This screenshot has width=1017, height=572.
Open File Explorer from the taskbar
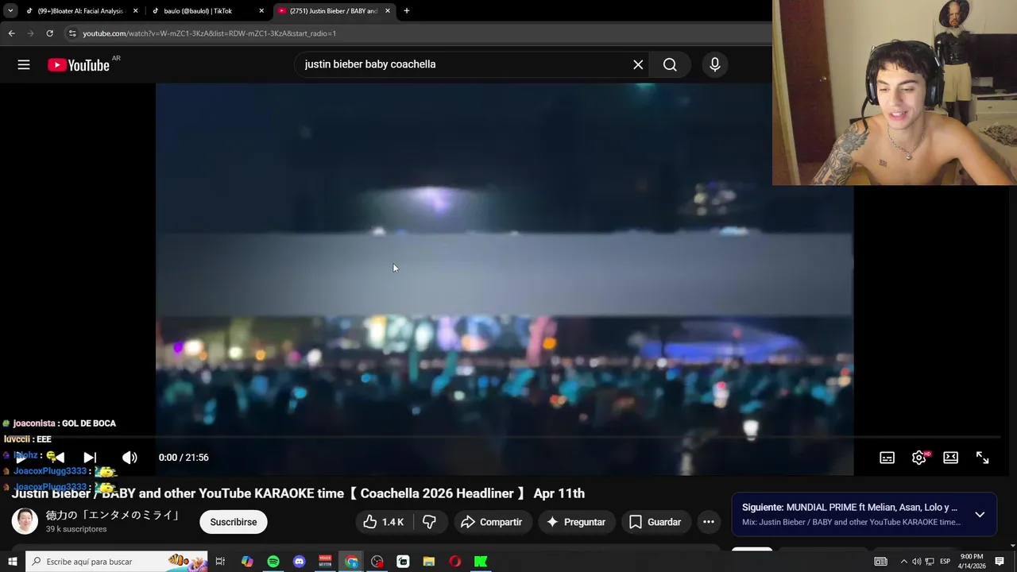tap(429, 562)
